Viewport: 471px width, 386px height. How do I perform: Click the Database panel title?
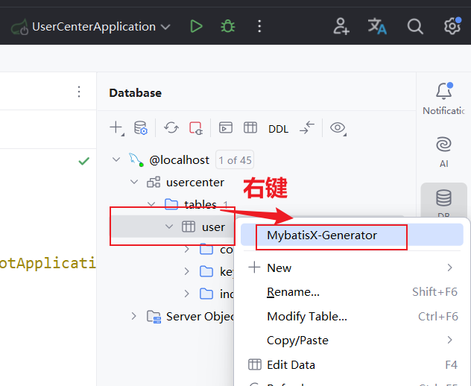click(135, 93)
